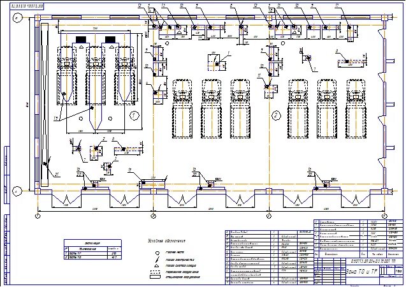Click the circled zone number 1 marker
406x287 pixels.
click(x=134, y=115)
